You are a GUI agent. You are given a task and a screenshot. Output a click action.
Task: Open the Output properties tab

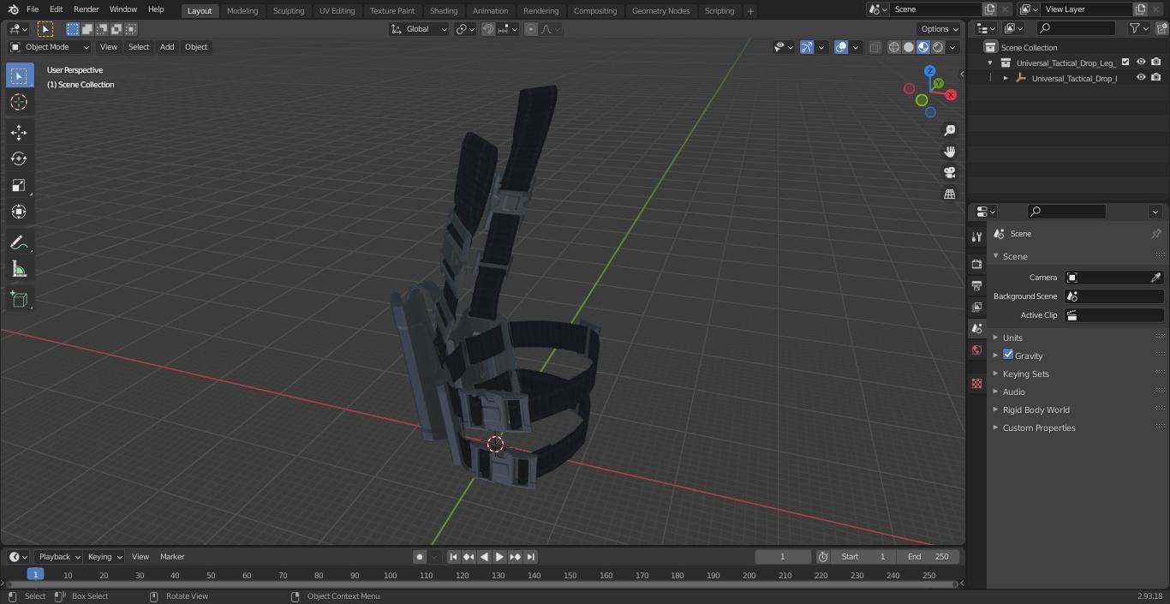point(976,285)
